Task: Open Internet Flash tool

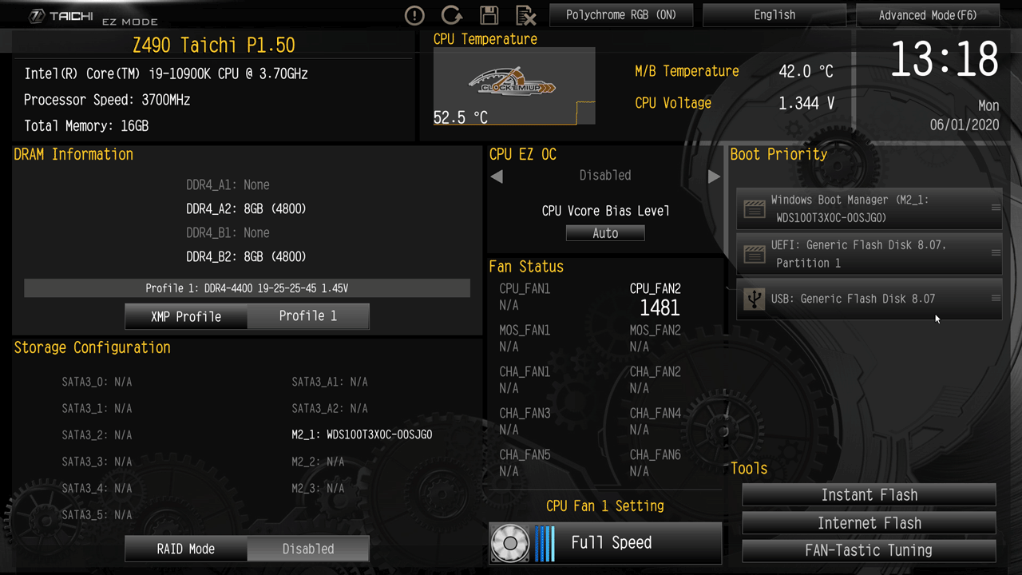Action: [869, 523]
